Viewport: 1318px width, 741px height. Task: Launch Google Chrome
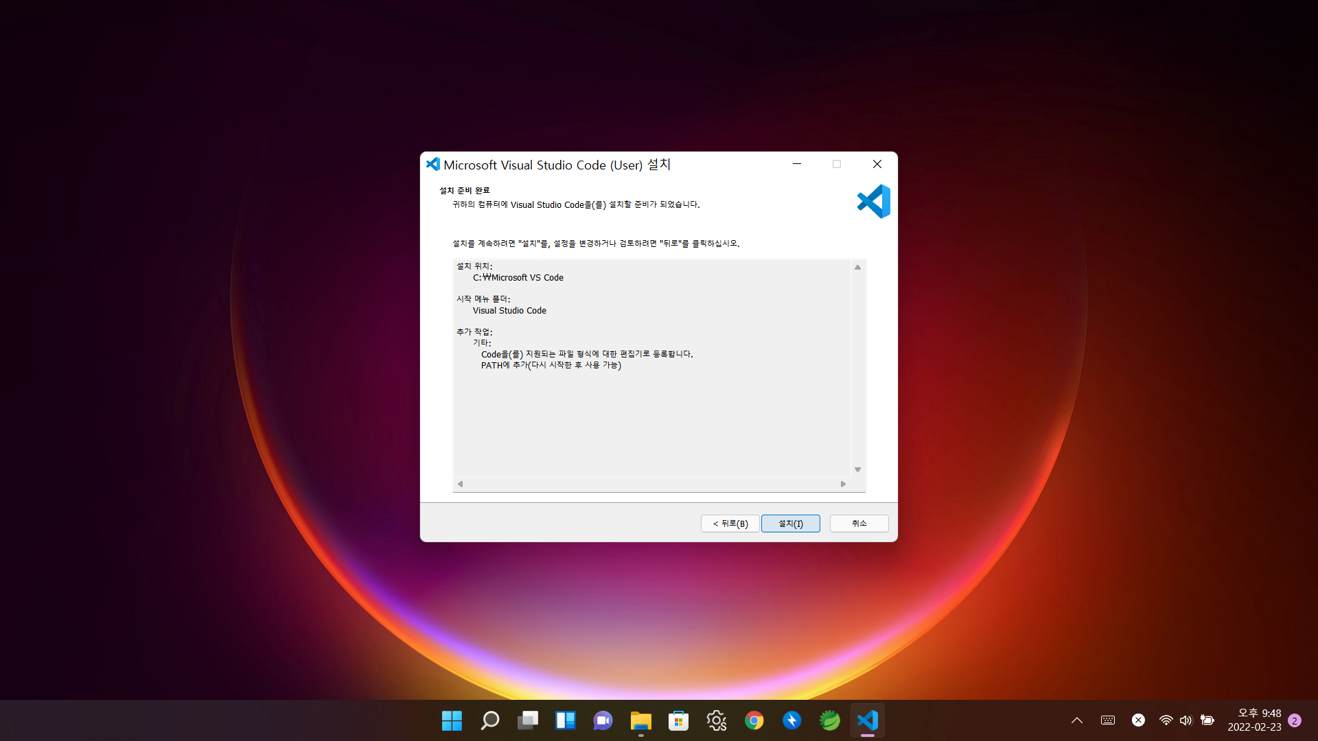[754, 720]
